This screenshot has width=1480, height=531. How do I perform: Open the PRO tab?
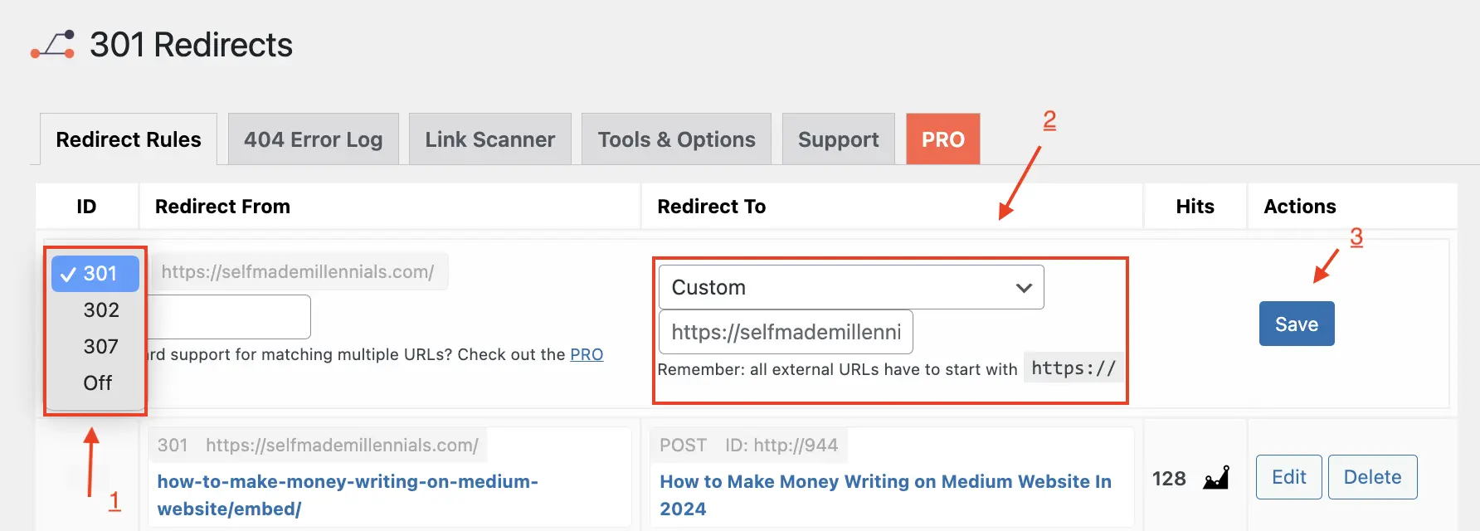[x=943, y=139]
